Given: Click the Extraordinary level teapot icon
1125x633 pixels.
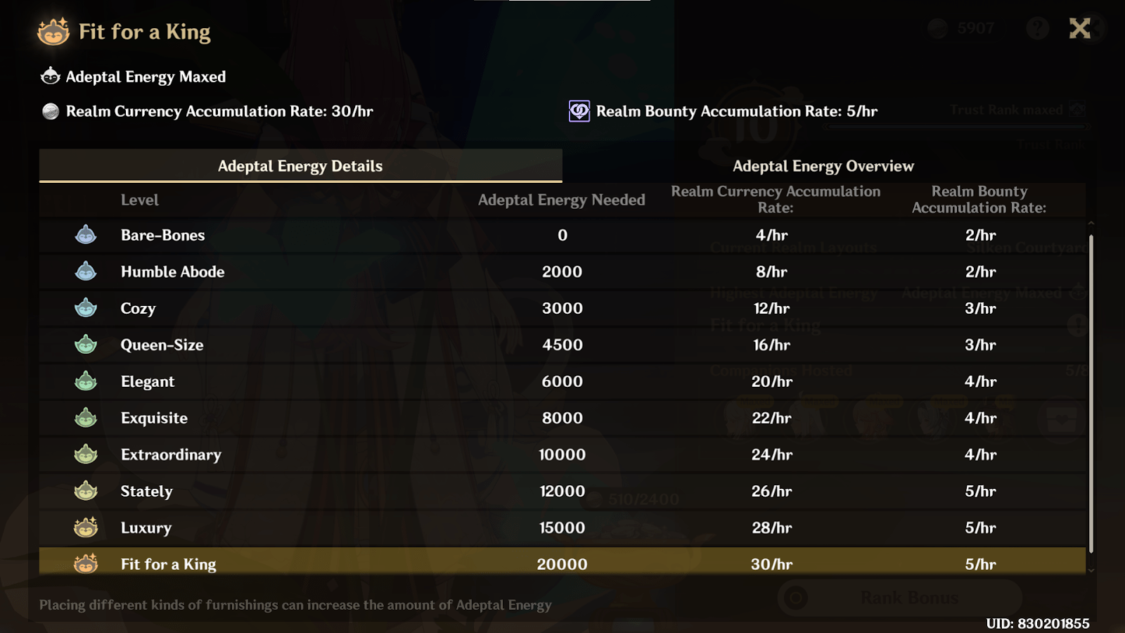Looking at the screenshot, I should click(x=86, y=454).
